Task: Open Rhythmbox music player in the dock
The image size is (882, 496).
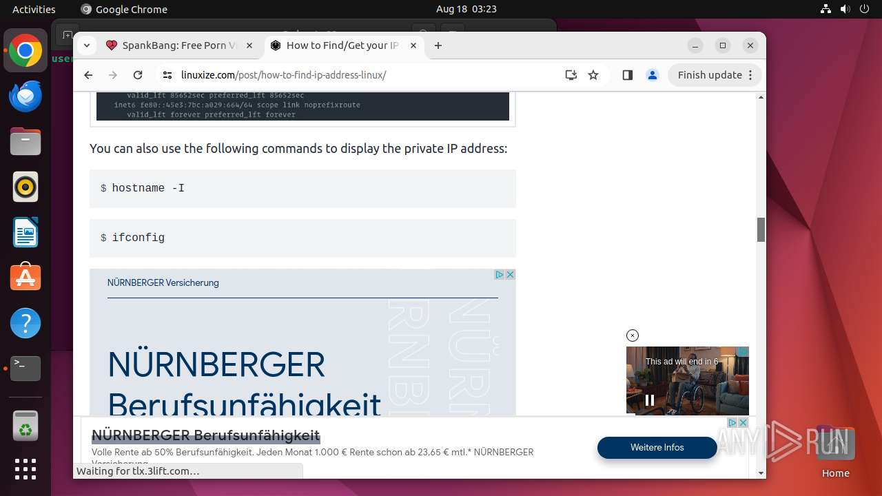Action: 25,187
